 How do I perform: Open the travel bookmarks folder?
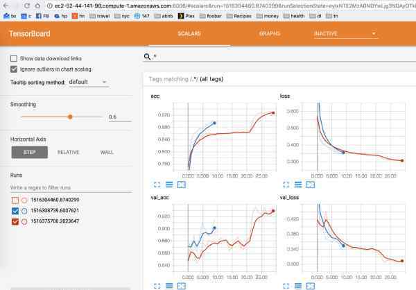pyautogui.click(x=100, y=16)
